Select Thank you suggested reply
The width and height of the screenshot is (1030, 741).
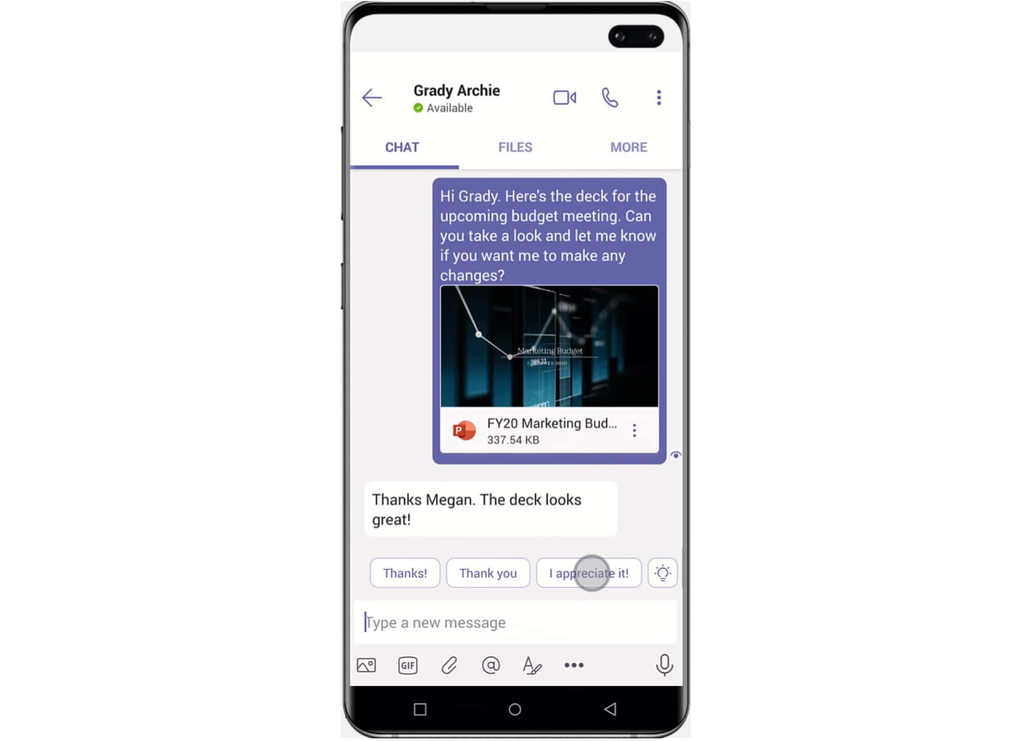click(488, 572)
